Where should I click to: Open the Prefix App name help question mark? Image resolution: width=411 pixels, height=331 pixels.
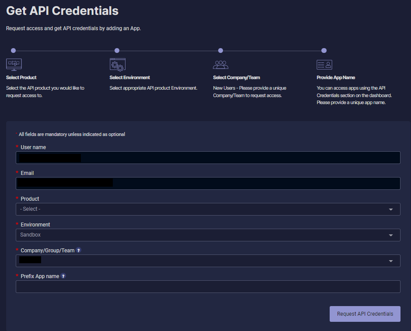pos(63,276)
